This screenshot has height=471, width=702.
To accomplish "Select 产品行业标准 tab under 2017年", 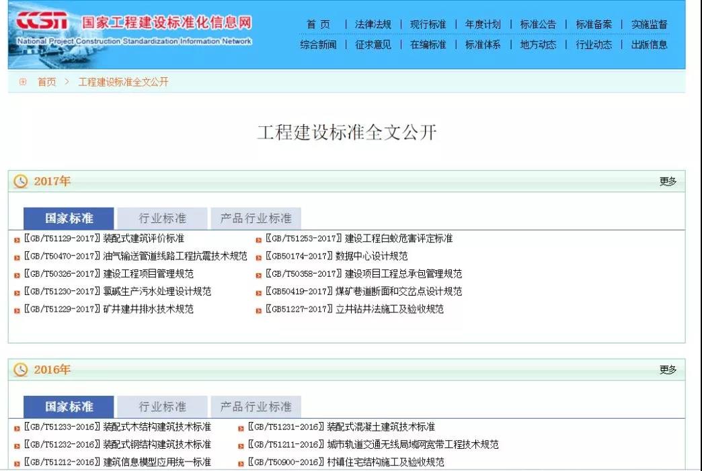I will (256, 218).
